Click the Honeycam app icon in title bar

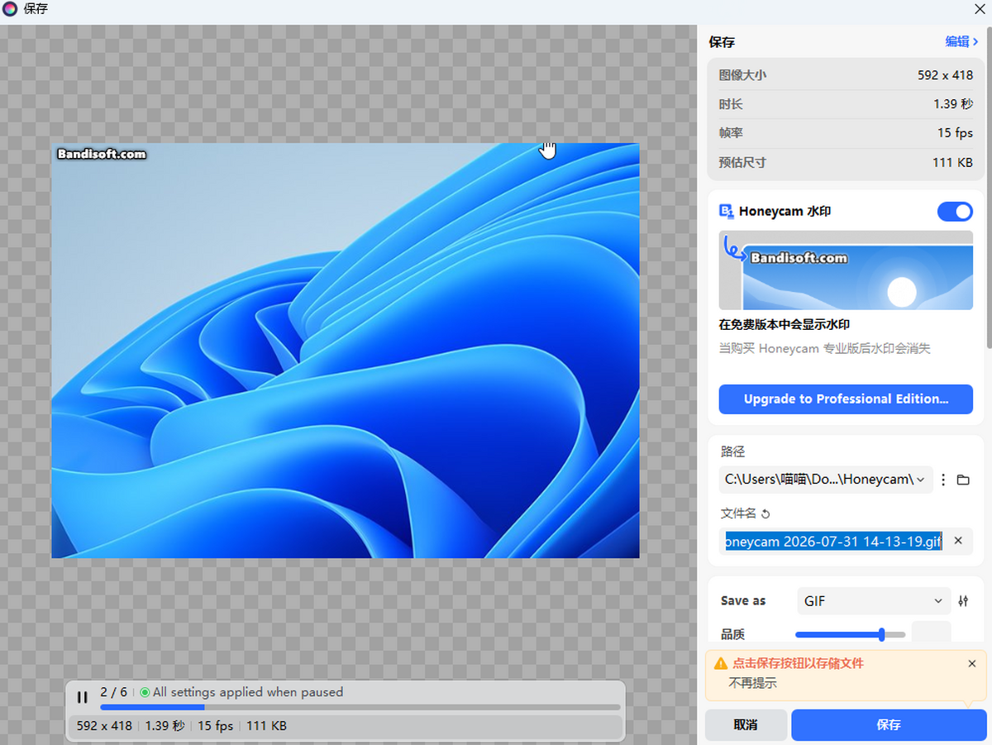(10, 9)
